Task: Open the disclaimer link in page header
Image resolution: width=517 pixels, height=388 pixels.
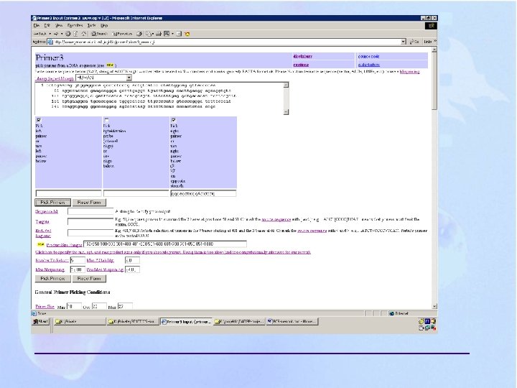Action: 302,57
